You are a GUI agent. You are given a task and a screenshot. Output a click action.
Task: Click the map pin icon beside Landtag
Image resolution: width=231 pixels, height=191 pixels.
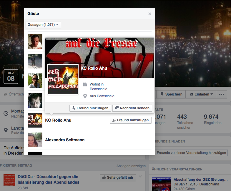click(x=6, y=130)
